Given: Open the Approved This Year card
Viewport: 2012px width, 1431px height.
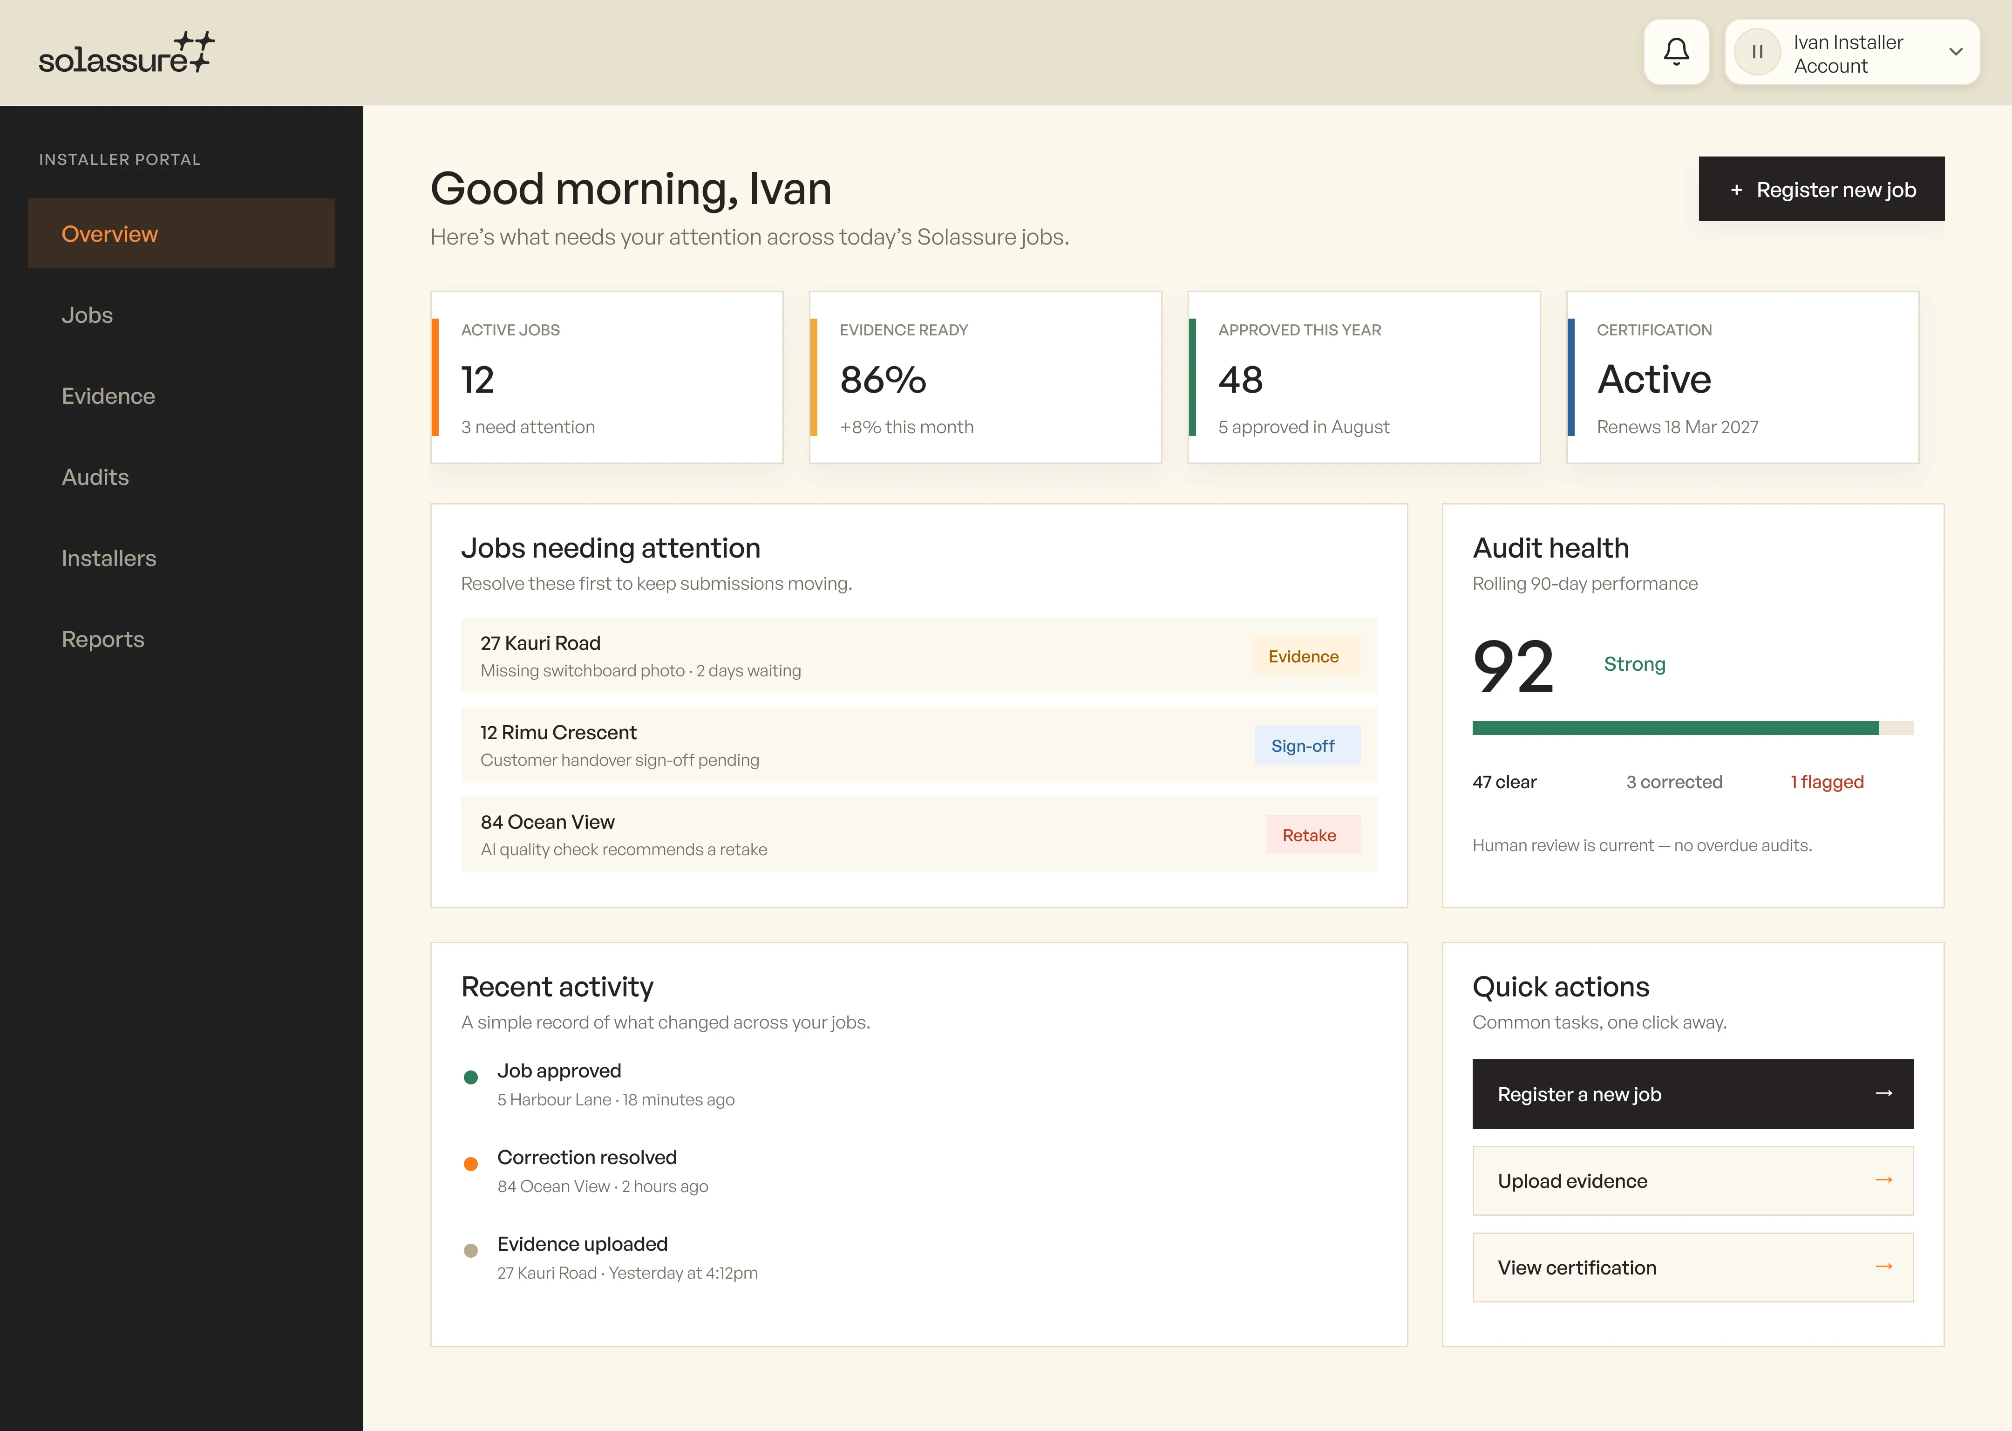Looking at the screenshot, I should [x=1364, y=377].
